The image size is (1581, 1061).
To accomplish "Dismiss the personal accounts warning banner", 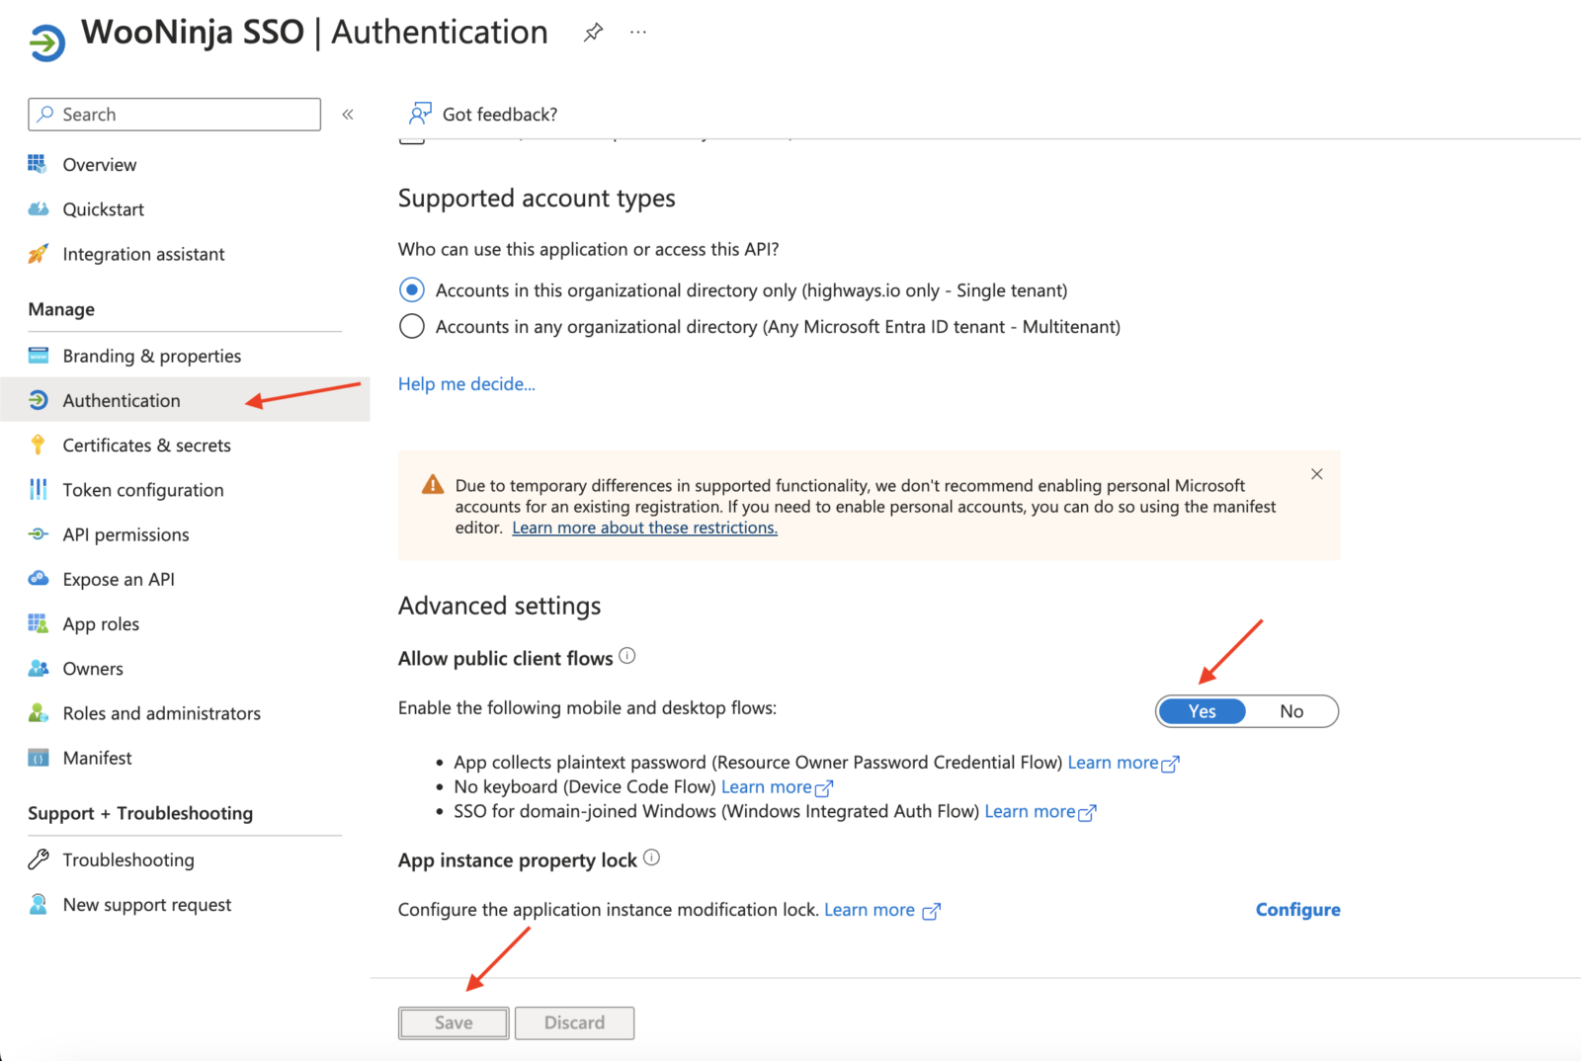I will tap(1316, 474).
